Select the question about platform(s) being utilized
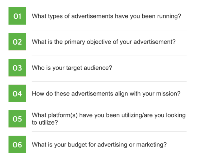202x157 pixels. (109, 119)
